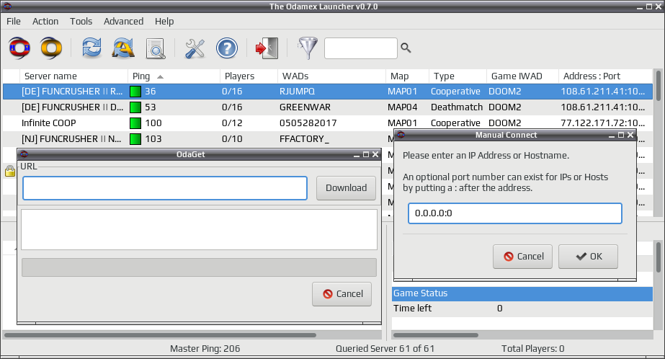Click the details panel vertical scrollbar
This screenshot has width=665, height=359.
point(659,257)
